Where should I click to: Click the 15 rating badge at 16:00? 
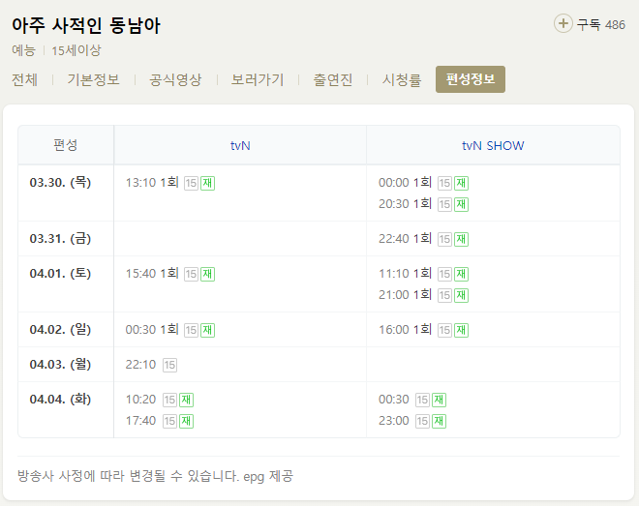pyautogui.click(x=444, y=330)
